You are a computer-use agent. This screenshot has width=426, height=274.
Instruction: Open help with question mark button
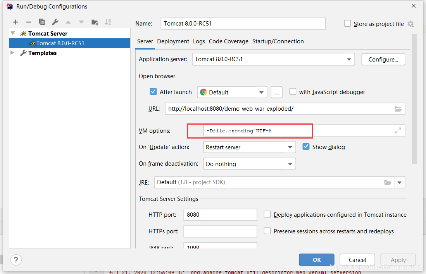[x=16, y=260]
